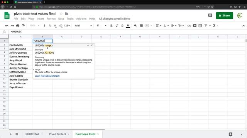The image size is (247, 138).
Task: Open functions Pivot tab dropdown arrow
Action: (x=98, y=134)
